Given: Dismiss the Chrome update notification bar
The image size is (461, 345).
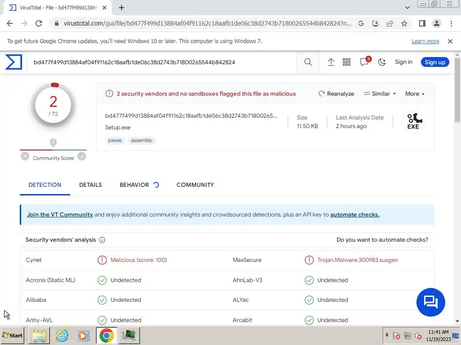Looking at the screenshot, I should click(x=450, y=41).
